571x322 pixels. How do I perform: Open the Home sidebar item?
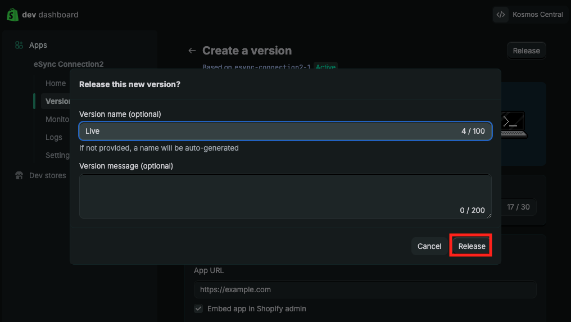click(x=56, y=83)
